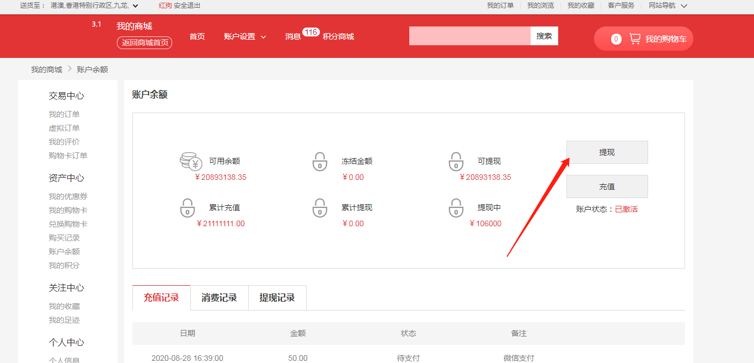The width and height of the screenshot is (754, 363).
Task: Click the 搜索 search button
Action: [544, 36]
